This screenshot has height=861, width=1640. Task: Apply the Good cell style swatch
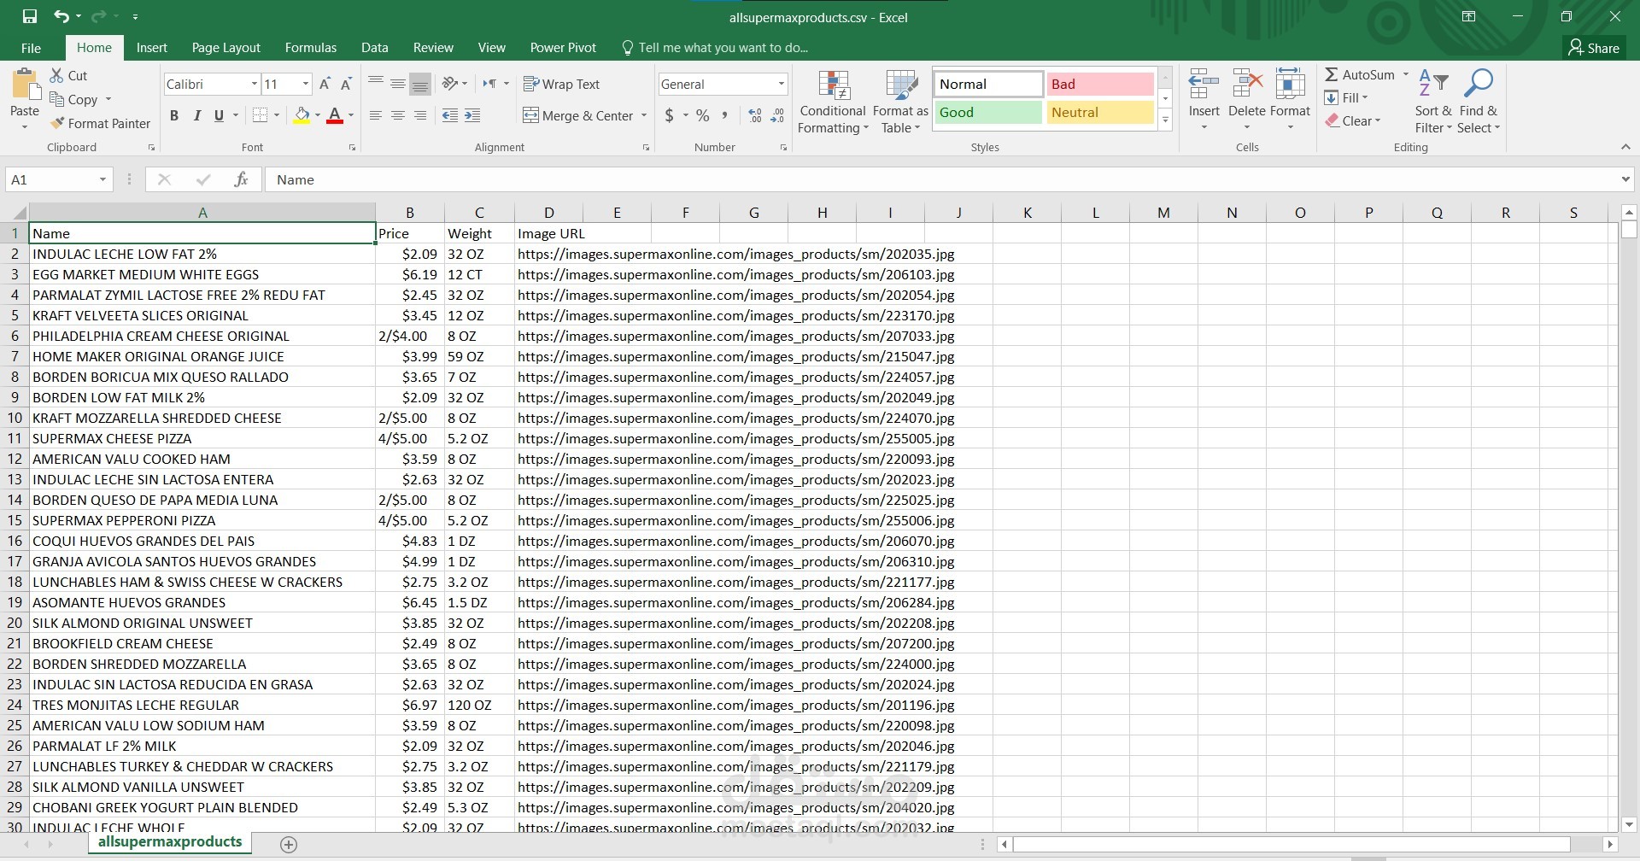pos(987,112)
